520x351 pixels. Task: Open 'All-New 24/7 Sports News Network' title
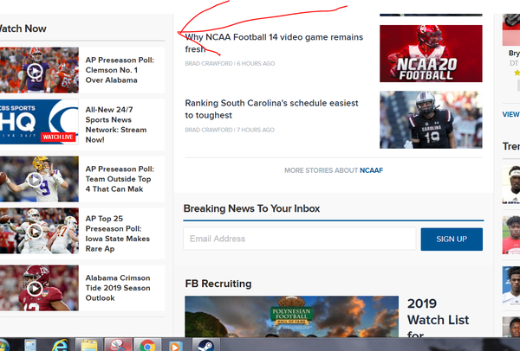point(116,124)
